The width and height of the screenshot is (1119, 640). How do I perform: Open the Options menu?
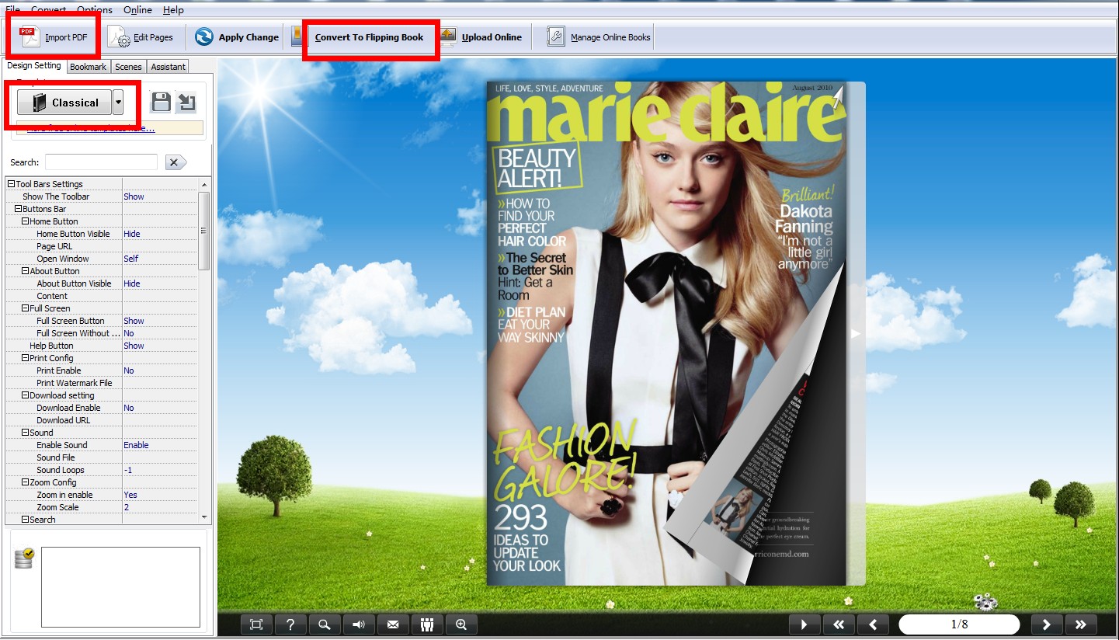tap(95, 9)
